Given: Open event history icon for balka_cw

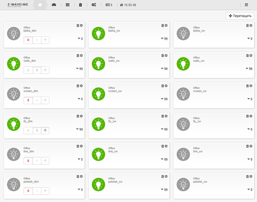Looking at the screenshot, I should point(247,25).
